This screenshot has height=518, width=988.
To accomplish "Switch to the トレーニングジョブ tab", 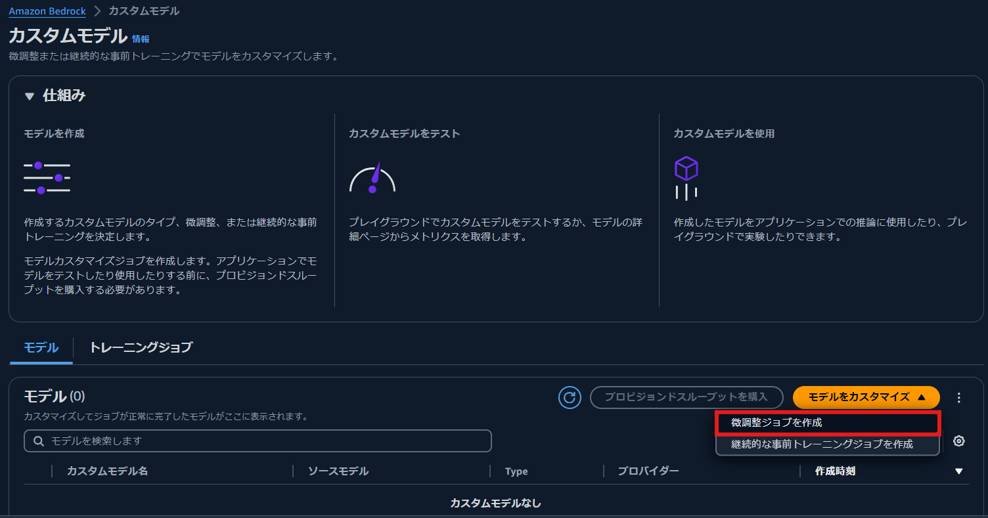I will pyautogui.click(x=140, y=348).
